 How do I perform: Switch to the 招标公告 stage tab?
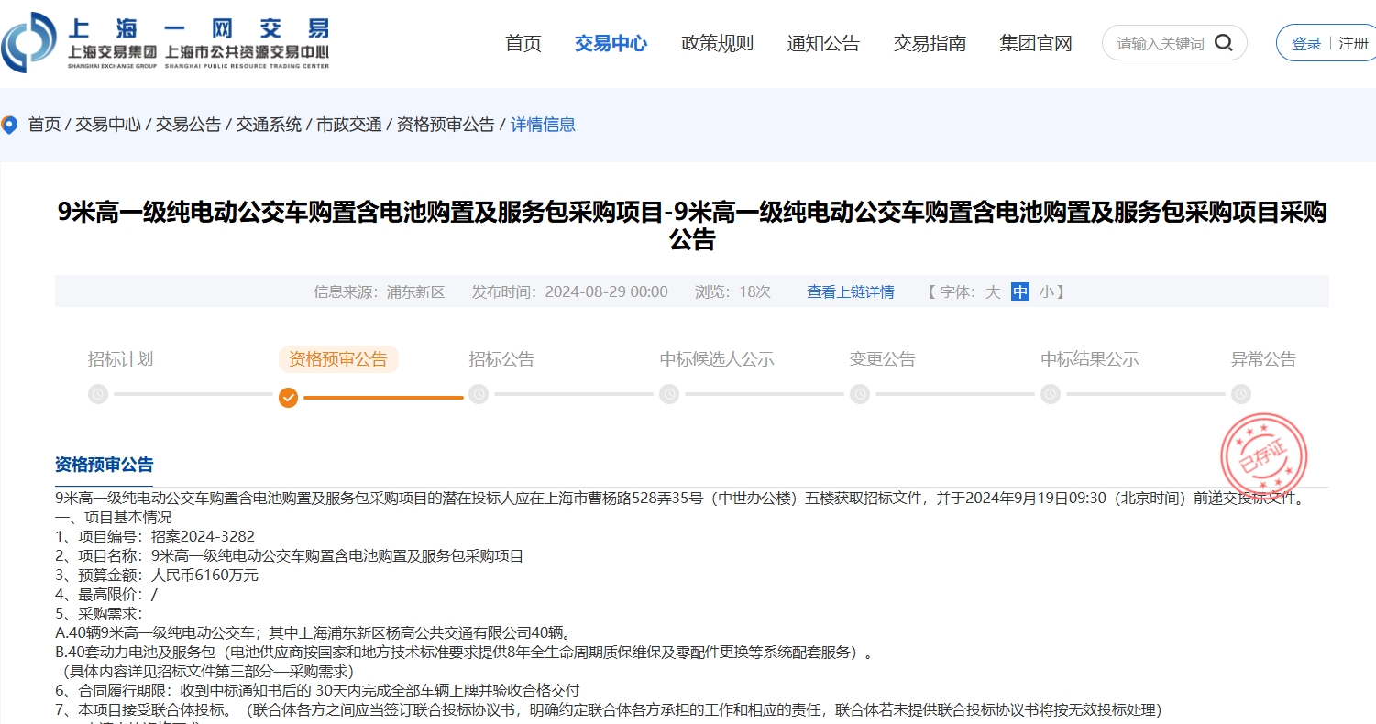tap(501, 359)
